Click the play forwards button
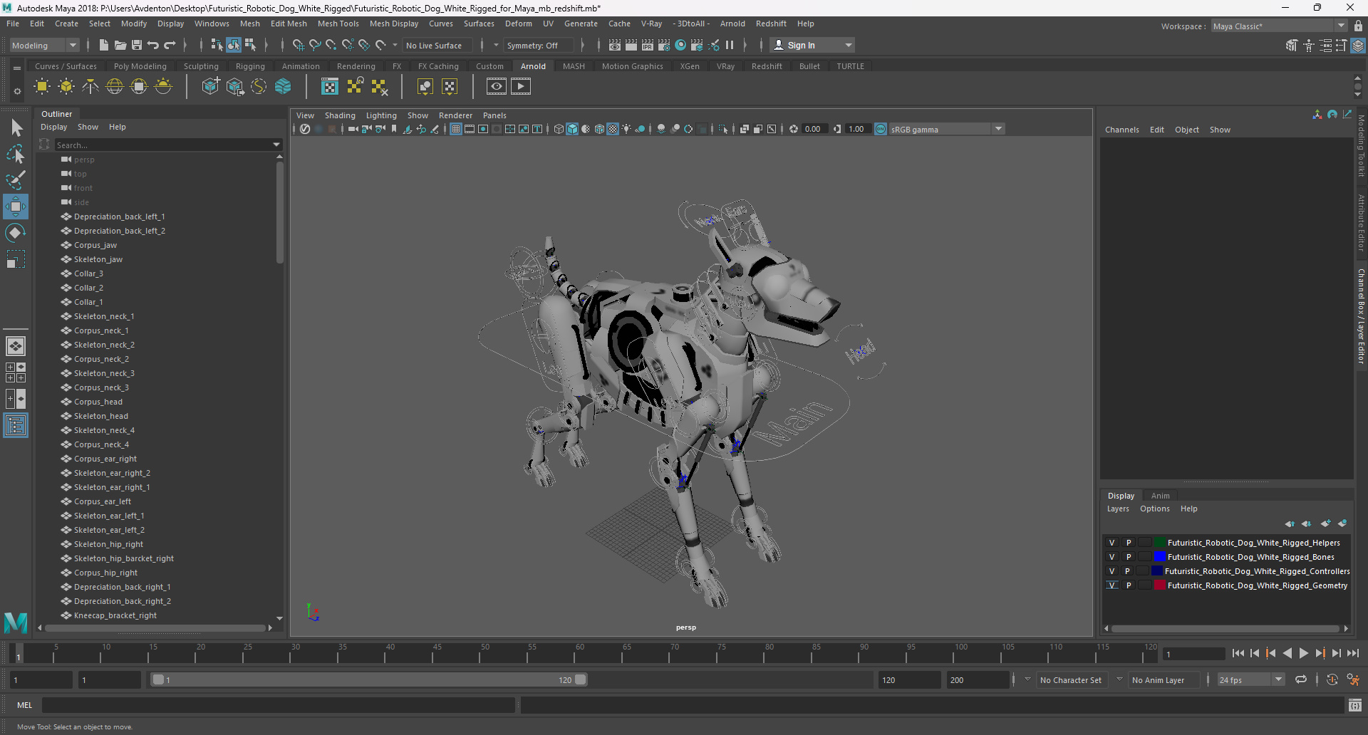1368x735 pixels. click(x=1304, y=653)
